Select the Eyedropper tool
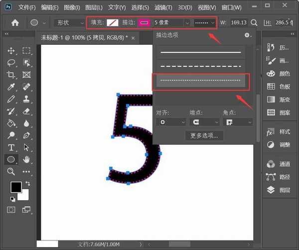Screen dimensions: 299x250 click(11, 87)
